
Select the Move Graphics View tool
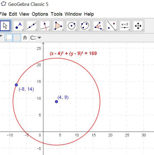click(x=138, y=26)
